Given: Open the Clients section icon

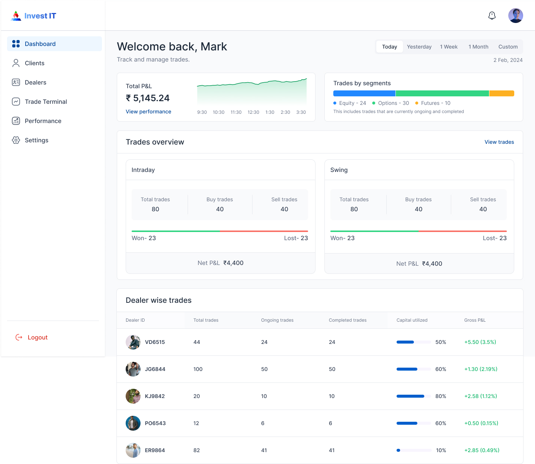Looking at the screenshot, I should [16, 63].
